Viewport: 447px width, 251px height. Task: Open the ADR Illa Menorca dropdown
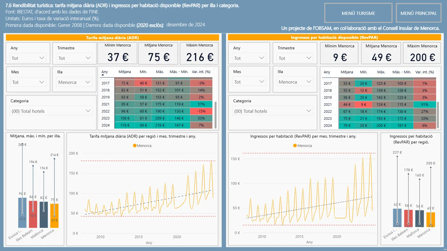tap(75, 82)
